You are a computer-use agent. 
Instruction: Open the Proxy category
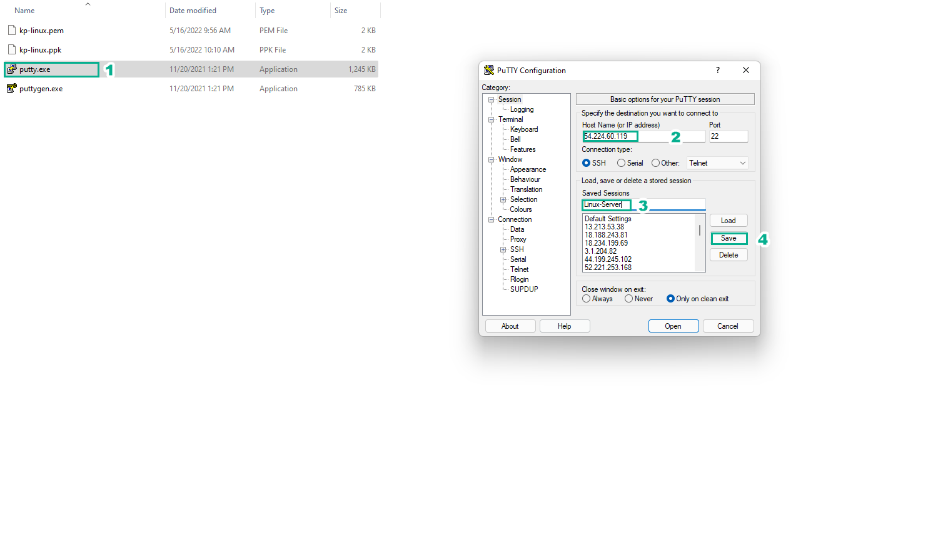click(518, 239)
